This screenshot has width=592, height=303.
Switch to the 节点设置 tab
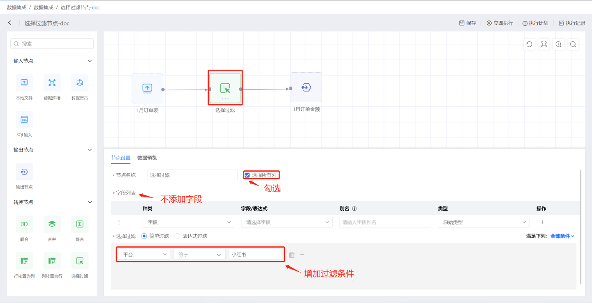(x=120, y=158)
